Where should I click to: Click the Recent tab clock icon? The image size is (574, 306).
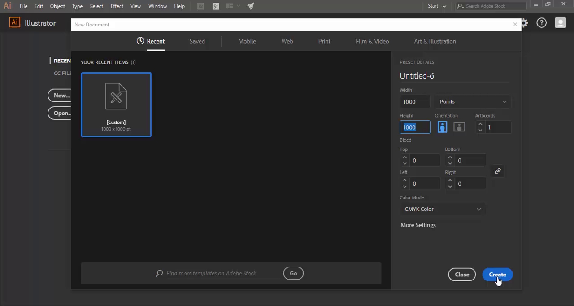tap(140, 41)
